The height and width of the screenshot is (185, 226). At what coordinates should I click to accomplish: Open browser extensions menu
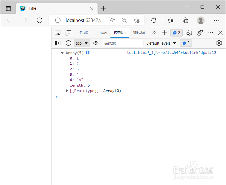click(154, 20)
